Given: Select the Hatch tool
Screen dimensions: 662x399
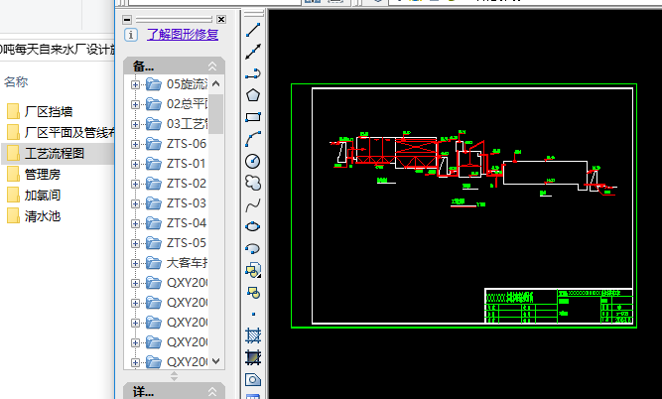Looking at the screenshot, I should [253, 335].
